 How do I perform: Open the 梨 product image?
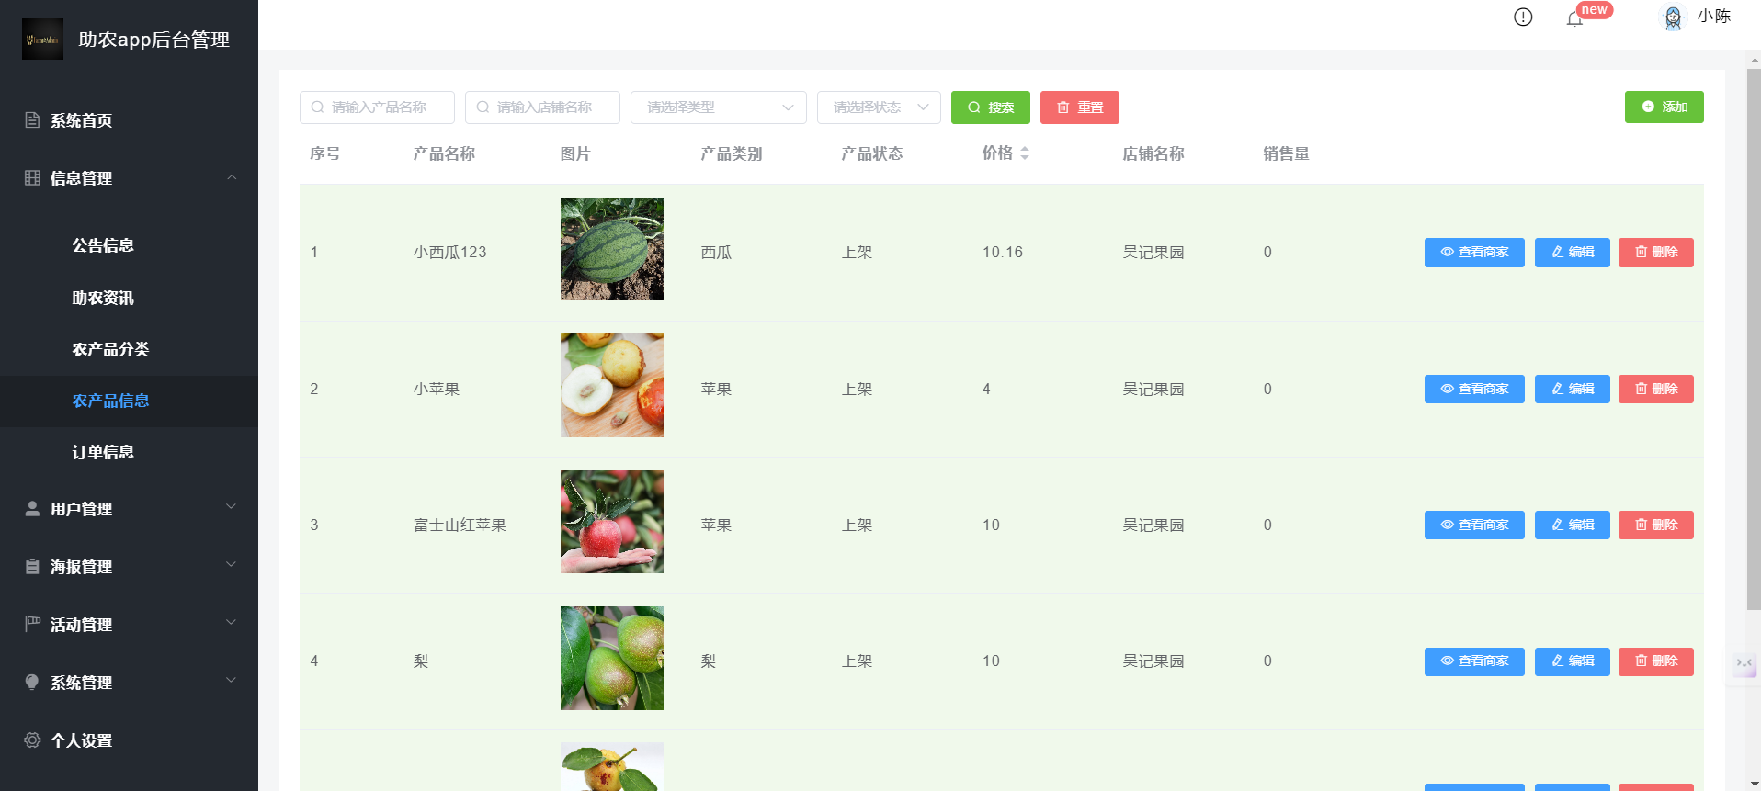[x=612, y=658]
